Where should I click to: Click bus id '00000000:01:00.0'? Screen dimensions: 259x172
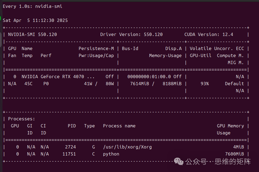coord(149,77)
